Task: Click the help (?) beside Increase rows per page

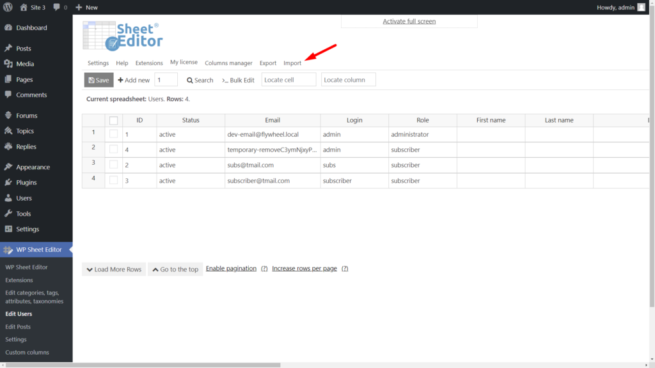Action: 345,268
